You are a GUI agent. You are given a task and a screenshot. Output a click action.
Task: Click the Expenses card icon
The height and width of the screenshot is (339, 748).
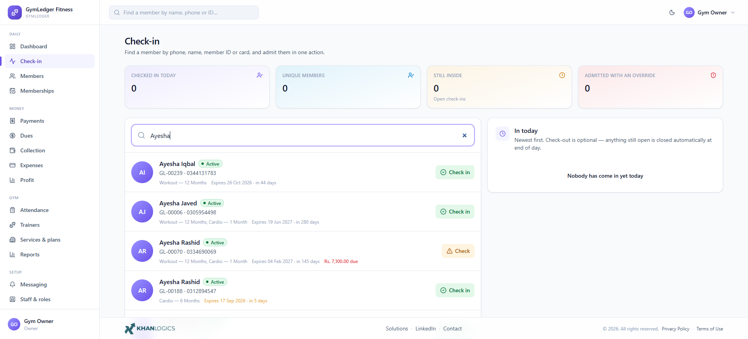pos(12,165)
